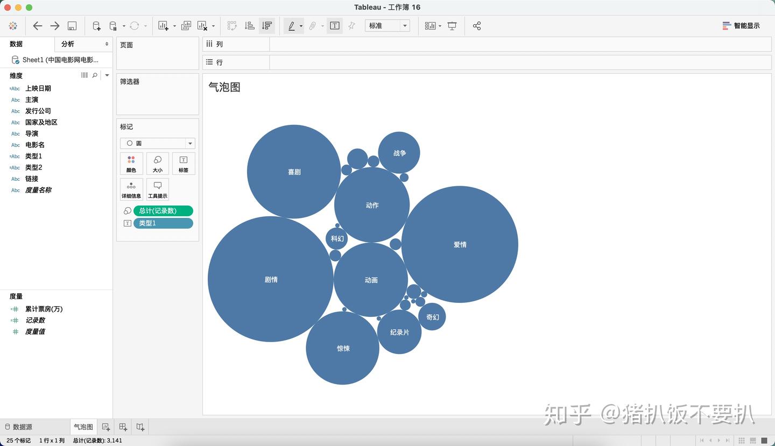775x446 pixels.
Task: Duplicate the current sheet icon
Action: (186, 26)
